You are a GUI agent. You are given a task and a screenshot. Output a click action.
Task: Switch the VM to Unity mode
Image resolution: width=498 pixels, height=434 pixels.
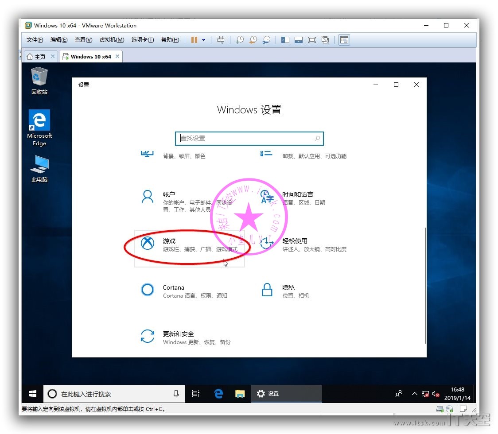(325, 40)
